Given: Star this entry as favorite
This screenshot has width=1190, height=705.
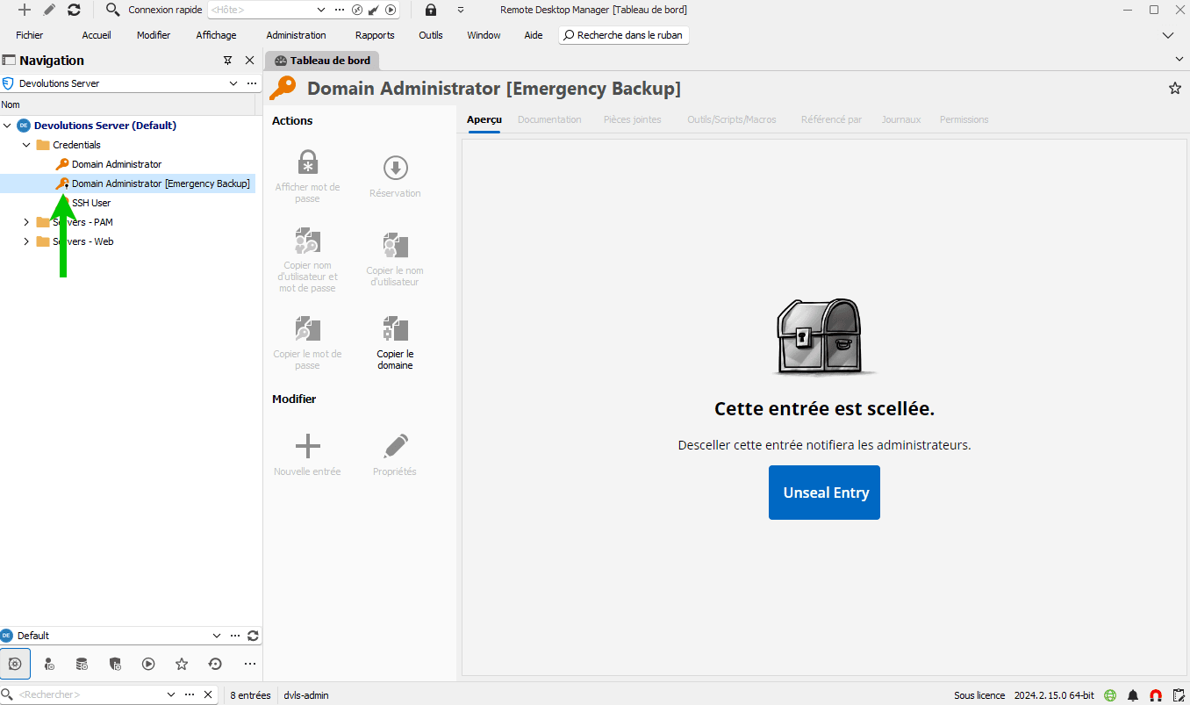Looking at the screenshot, I should tap(1174, 88).
